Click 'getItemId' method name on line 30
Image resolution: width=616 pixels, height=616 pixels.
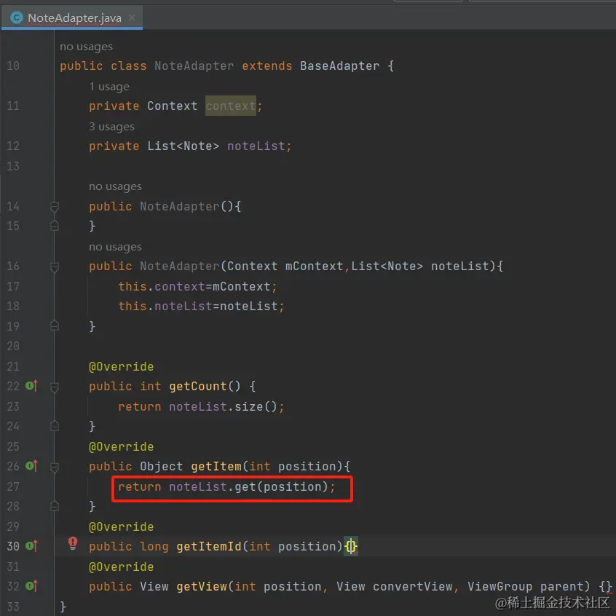click(x=209, y=547)
